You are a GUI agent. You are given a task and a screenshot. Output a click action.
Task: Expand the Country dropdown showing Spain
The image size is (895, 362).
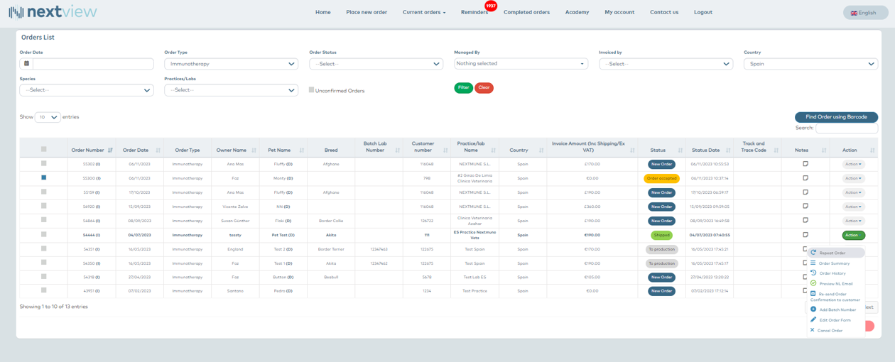[810, 64]
